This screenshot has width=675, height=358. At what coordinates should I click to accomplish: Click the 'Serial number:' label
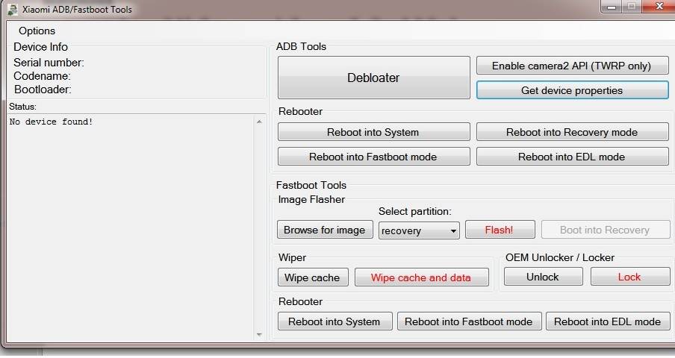(49, 63)
